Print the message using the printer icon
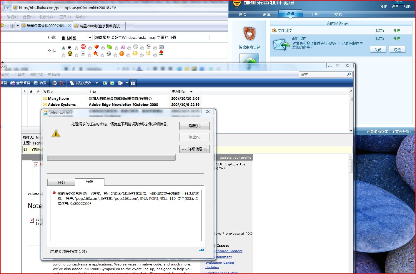 click(54, 83)
